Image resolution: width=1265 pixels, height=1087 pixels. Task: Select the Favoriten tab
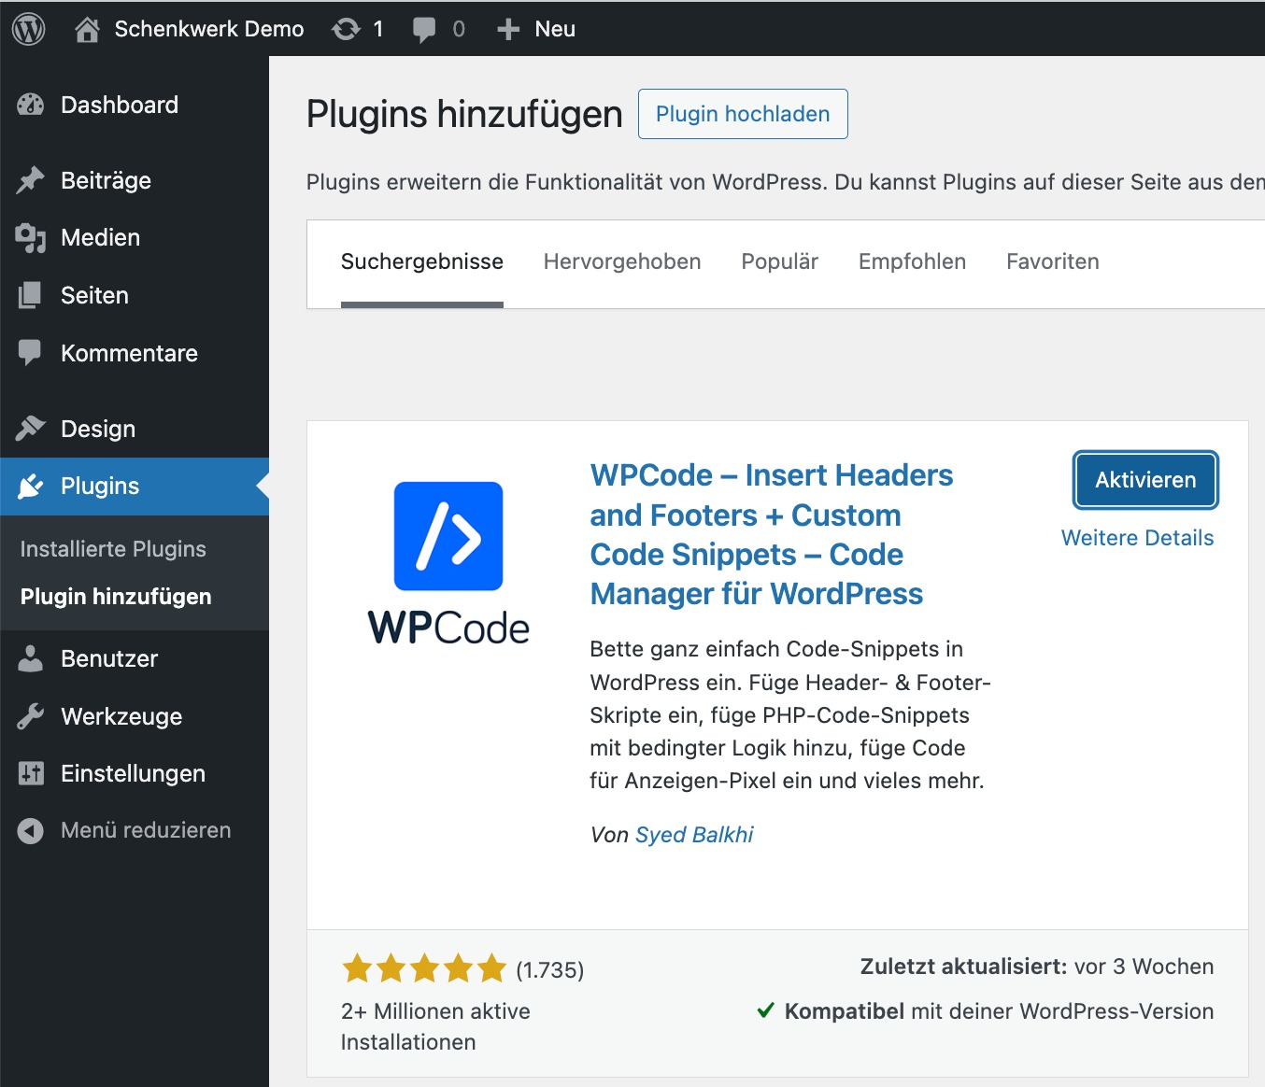pyautogui.click(x=1052, y=261)
